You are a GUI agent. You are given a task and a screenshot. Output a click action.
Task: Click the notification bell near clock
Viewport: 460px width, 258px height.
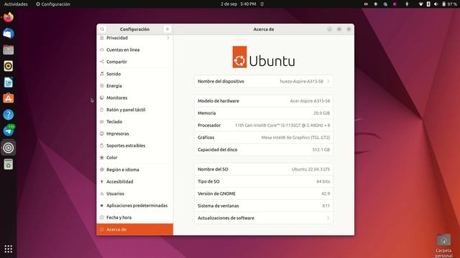(x=262, y=4)
